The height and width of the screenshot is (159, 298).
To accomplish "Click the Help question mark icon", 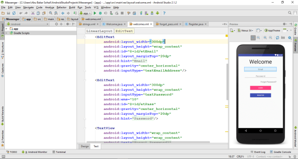I will click(164, 13).
